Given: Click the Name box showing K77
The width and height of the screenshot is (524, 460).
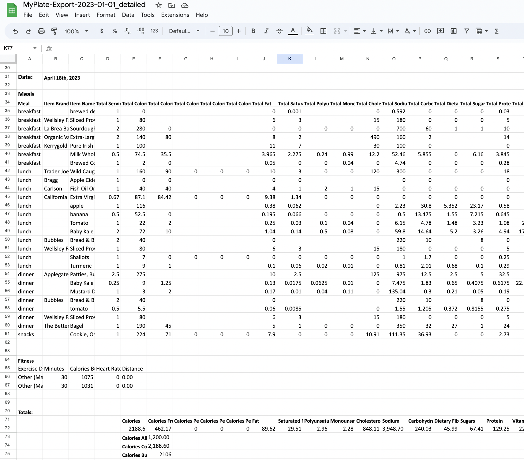Looking at the screenshot, I should click(17, 48).
